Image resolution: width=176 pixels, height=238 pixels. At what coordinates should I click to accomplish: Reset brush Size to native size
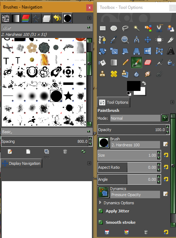pos(166,155)
